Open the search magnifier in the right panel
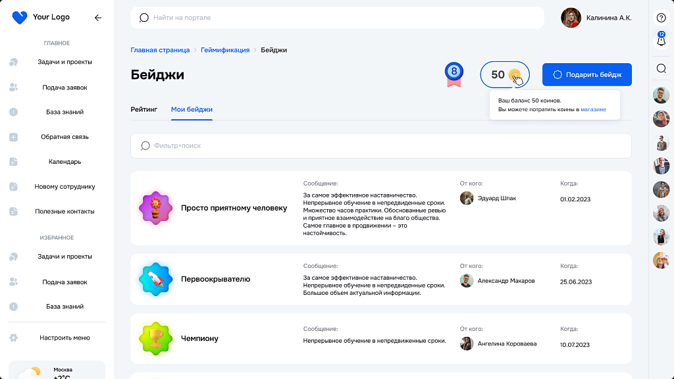This screenshot has height=379, width=674. point(661,68)
